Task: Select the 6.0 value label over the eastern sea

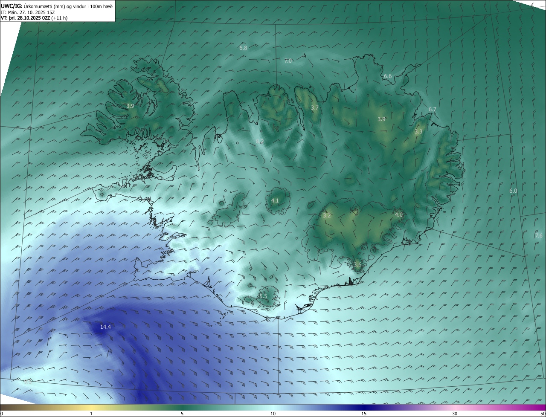Action: click(513, 191)
